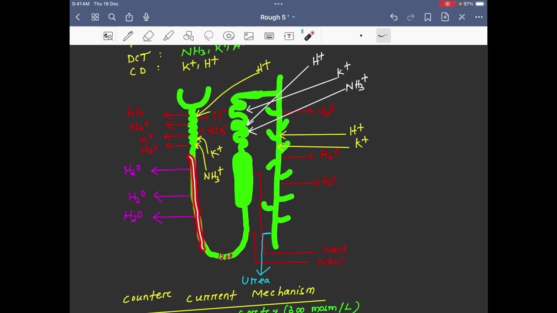Select the Highlighter tool
This screenshot has height=313, width=557.
tap(168, 36)
